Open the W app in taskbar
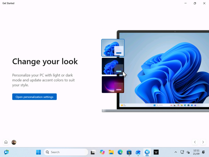The height and width of the screenshot is (157, 209). click(156, 152)
